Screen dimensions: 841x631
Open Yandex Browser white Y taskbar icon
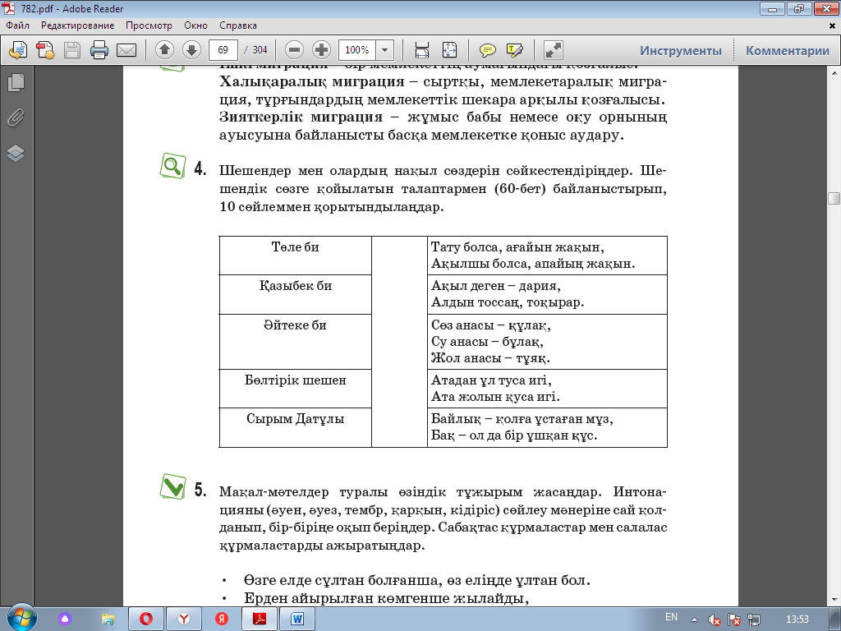(184, 619)
